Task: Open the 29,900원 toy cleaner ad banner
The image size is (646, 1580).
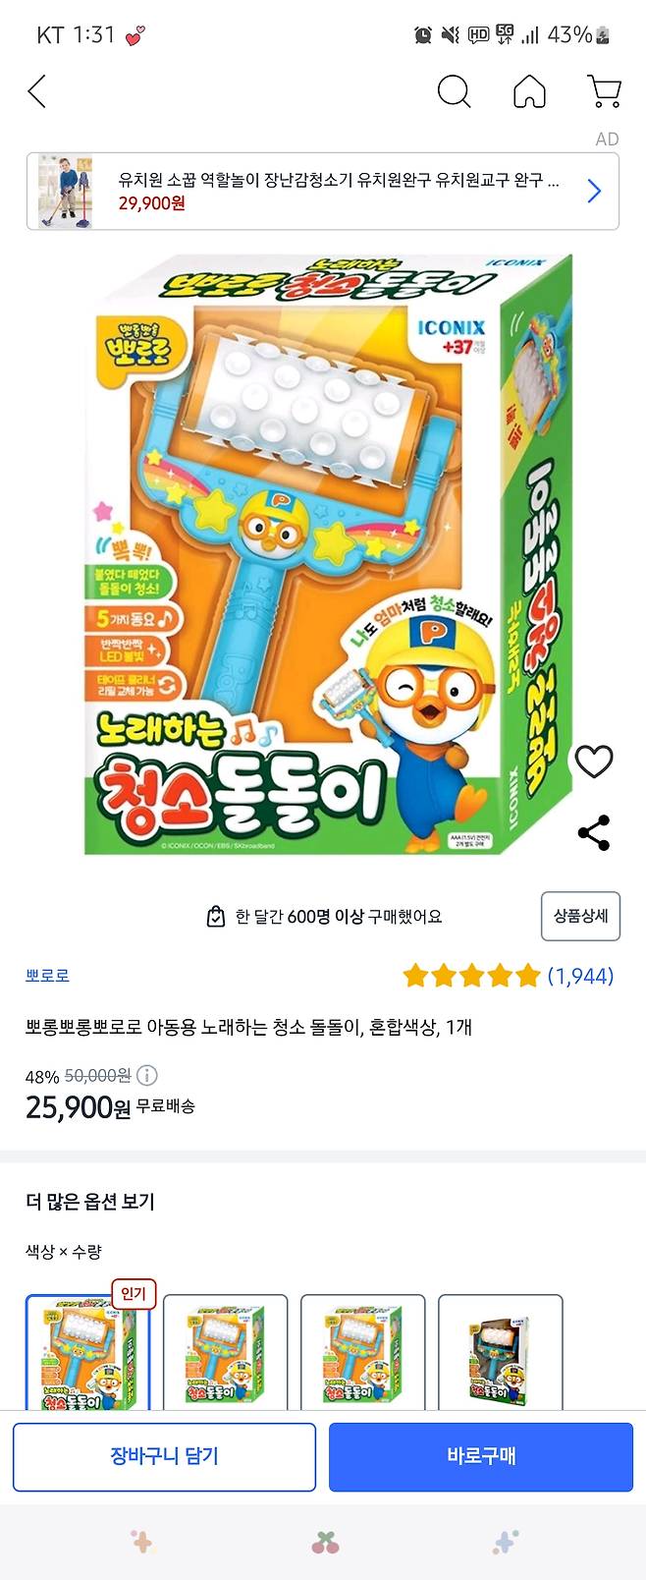Action: tap(323, 191)
